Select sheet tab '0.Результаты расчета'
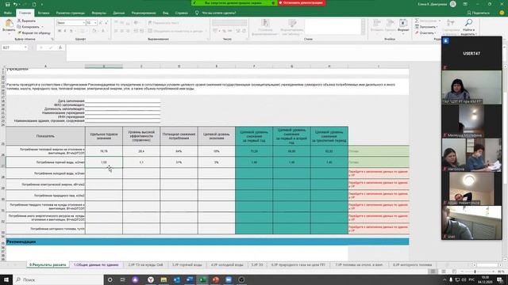This screenshot has height=285, width=508. [48, 264]
